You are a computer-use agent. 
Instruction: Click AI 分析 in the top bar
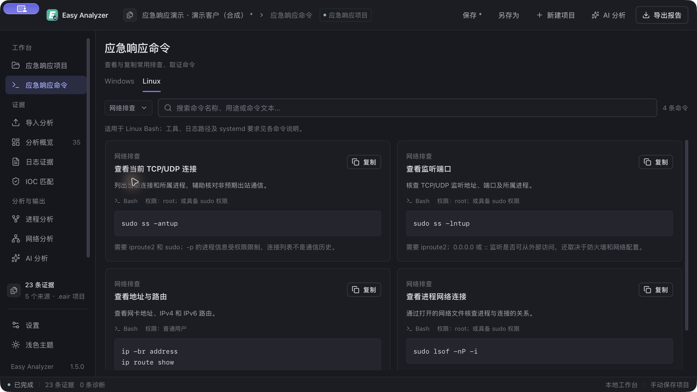pos(609,15)
